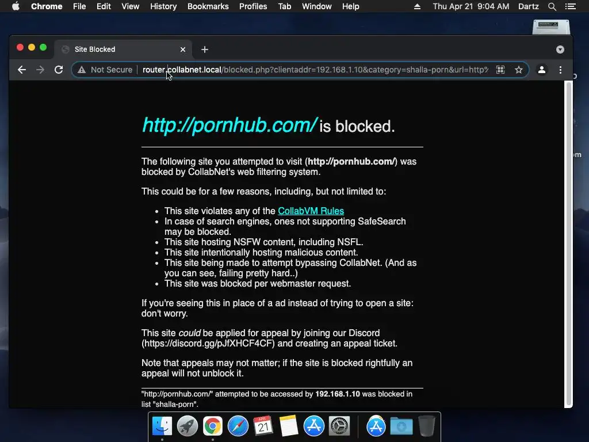Open the Downloads folder in the Dock
The height and width of the screenshot is (442, 589).
click(401, 426)
